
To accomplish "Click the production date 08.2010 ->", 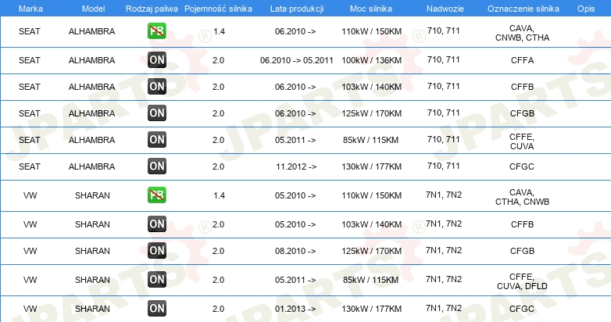I will tap(295, 251).
